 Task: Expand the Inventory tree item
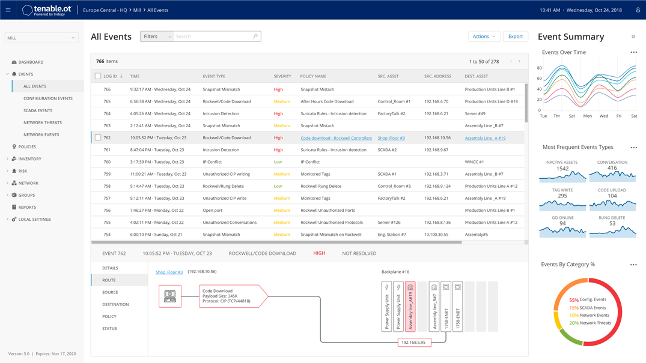point(7,159)
